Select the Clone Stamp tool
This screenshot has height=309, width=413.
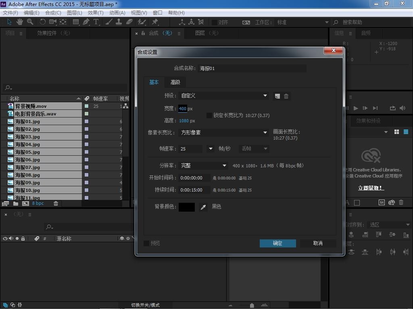(119, 22)
